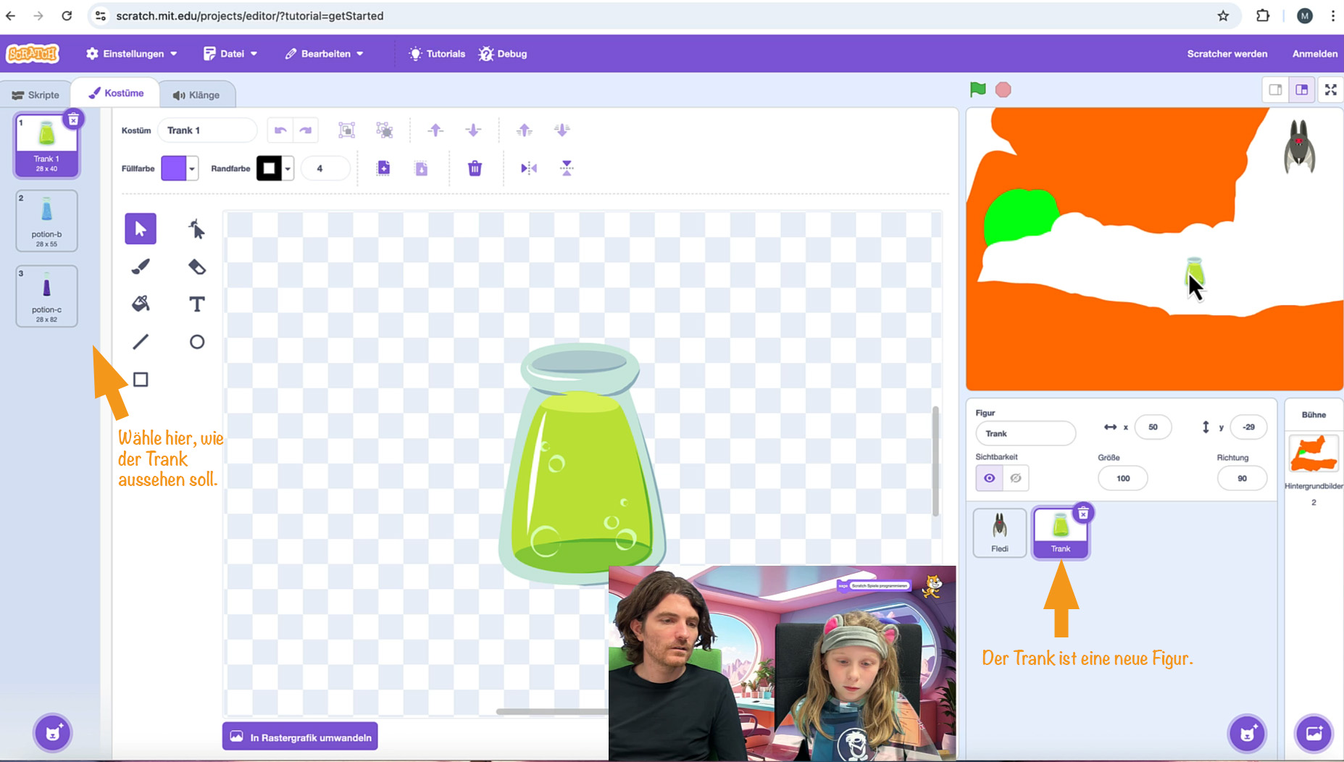Expand the Einstellungen menu
This screenshot has width=1344, height=762.
click(x=132, y=54)
